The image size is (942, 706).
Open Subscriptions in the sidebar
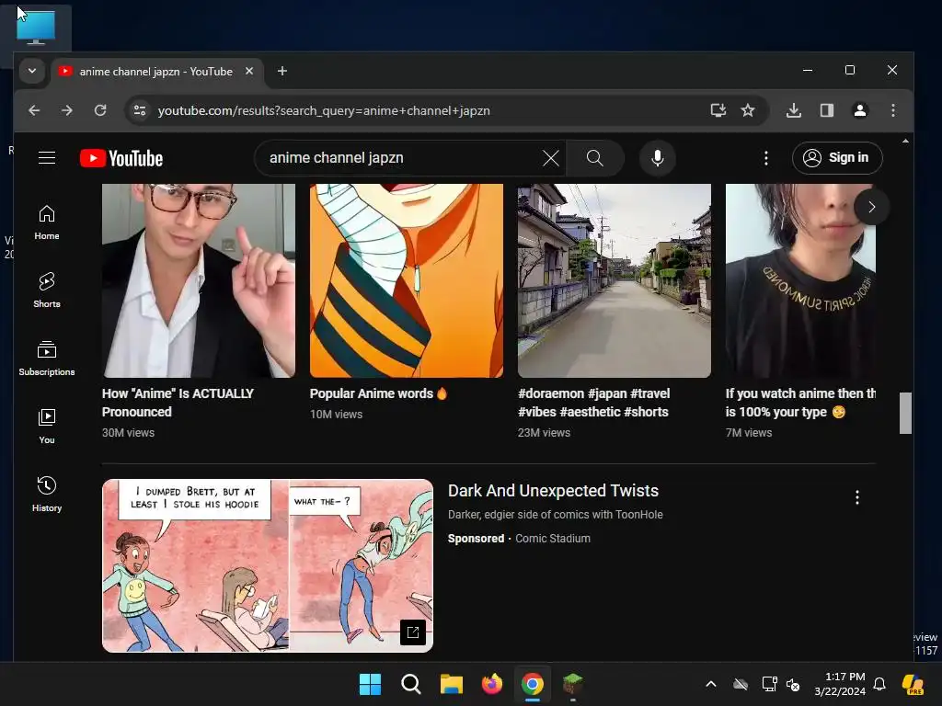[x=47, y=359]
